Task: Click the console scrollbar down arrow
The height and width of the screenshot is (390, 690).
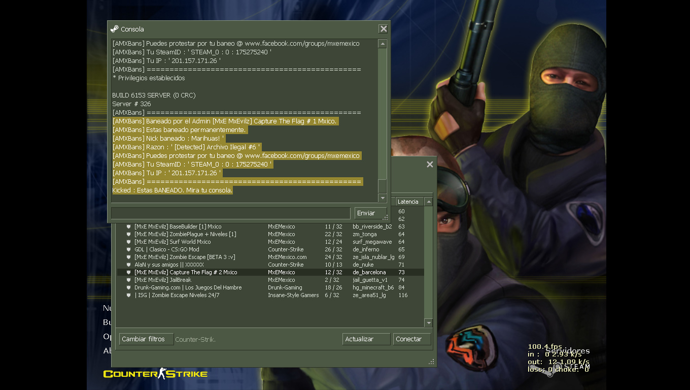Action: (383, 198)
